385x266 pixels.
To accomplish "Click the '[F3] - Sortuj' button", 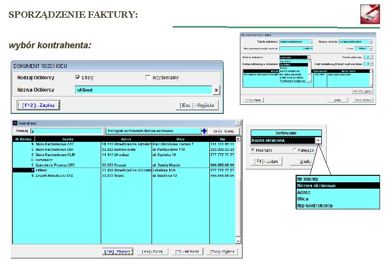I will pos(224,131).
